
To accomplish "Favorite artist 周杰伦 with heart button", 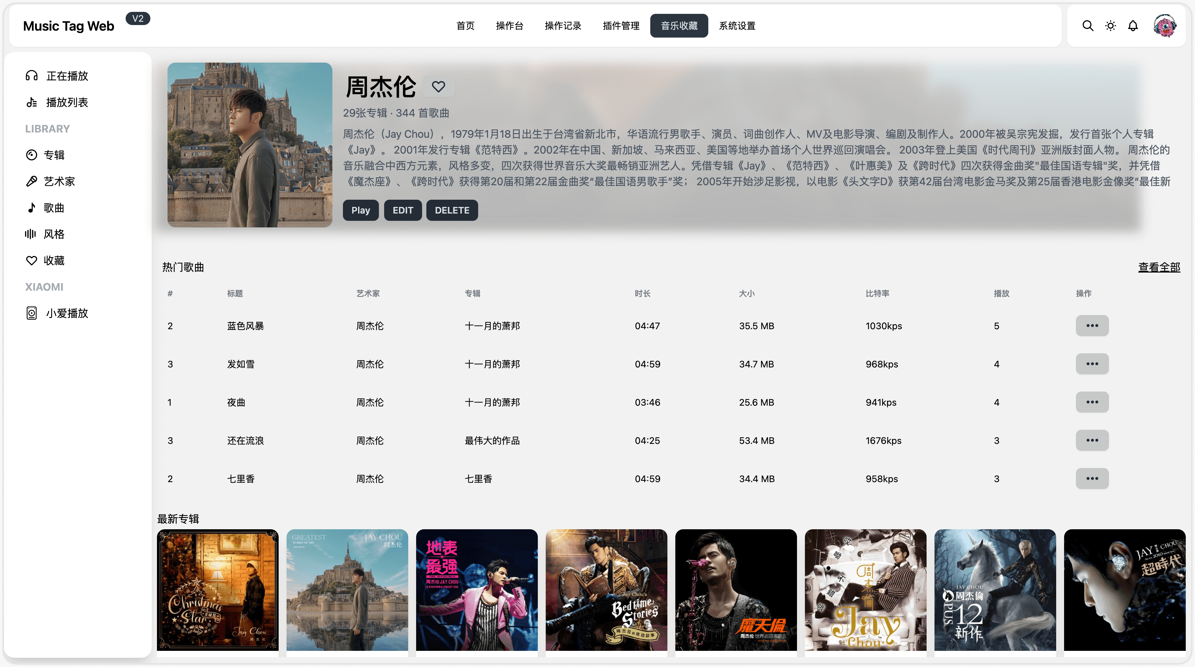I will coord(438,86).
